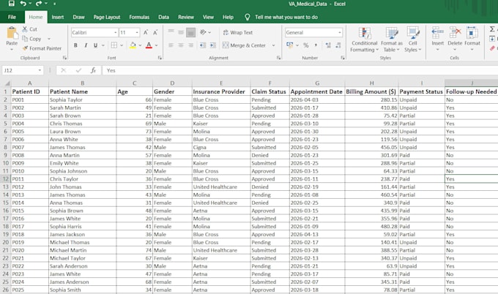Image resolution: width=498 pixels, height=294 pixels.
Task: Apply red Font Color A
Action: coord(149,45)
